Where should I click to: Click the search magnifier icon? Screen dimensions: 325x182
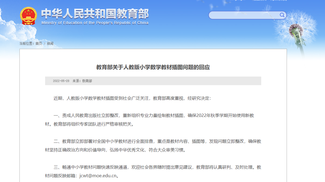tap(282, 15)
